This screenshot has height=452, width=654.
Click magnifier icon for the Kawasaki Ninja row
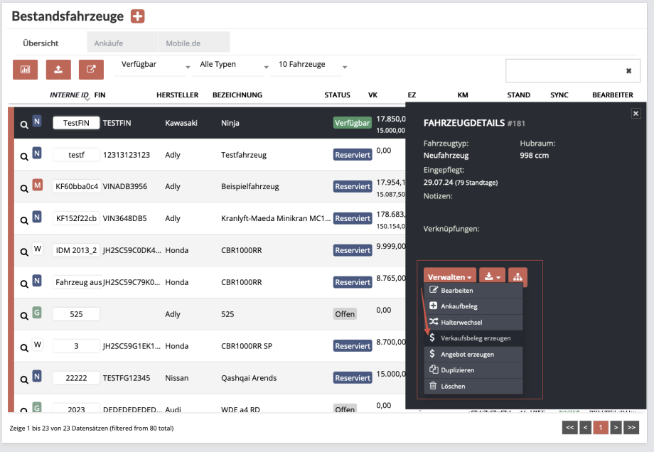(23, 124)
